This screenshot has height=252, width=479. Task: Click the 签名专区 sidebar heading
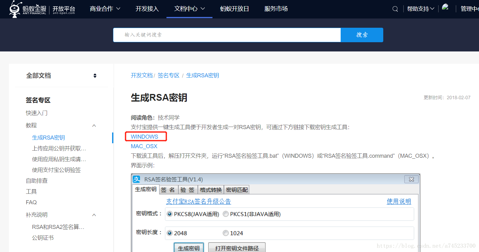coord(38,100)
